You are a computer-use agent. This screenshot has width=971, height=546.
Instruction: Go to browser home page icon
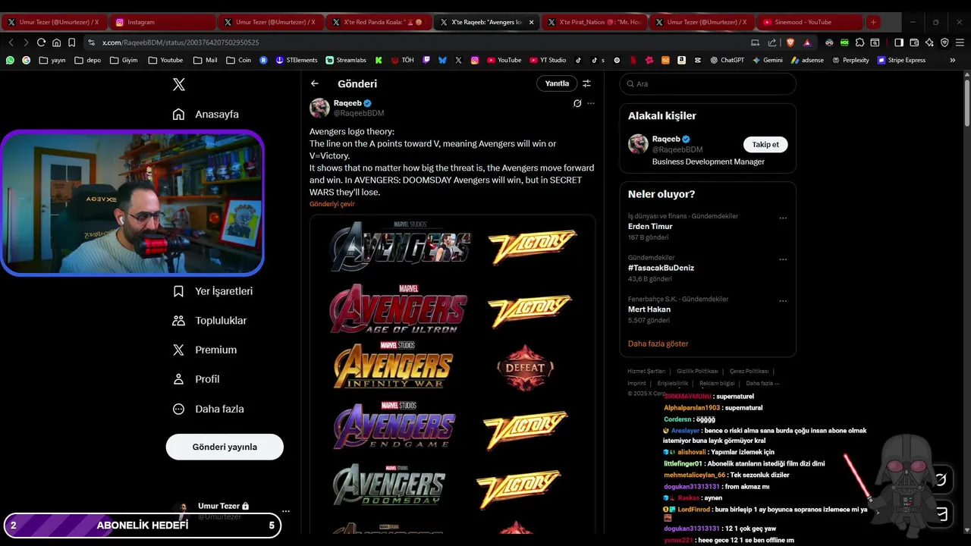click(x=56, y=42)
